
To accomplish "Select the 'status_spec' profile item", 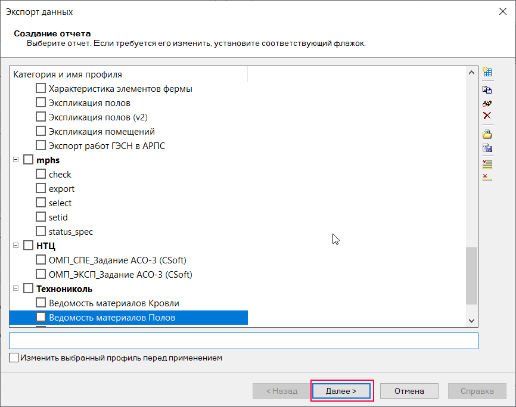I will [x=71, y=232].
